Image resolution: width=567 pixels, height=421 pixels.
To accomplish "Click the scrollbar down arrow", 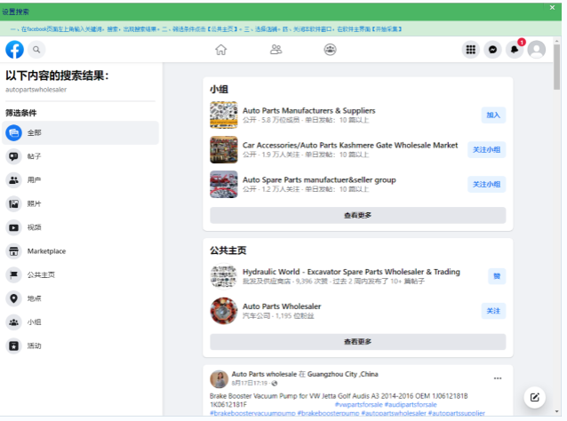I will (x=556, y=411).
